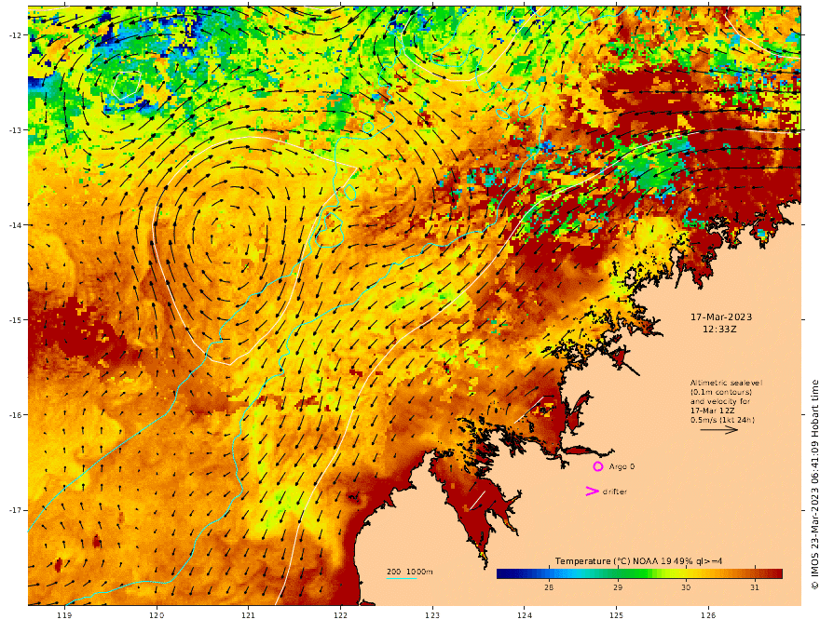Click the 30 tick label on colorbar
This screenshot has width=820, height=633.
(x=686, y=587)
